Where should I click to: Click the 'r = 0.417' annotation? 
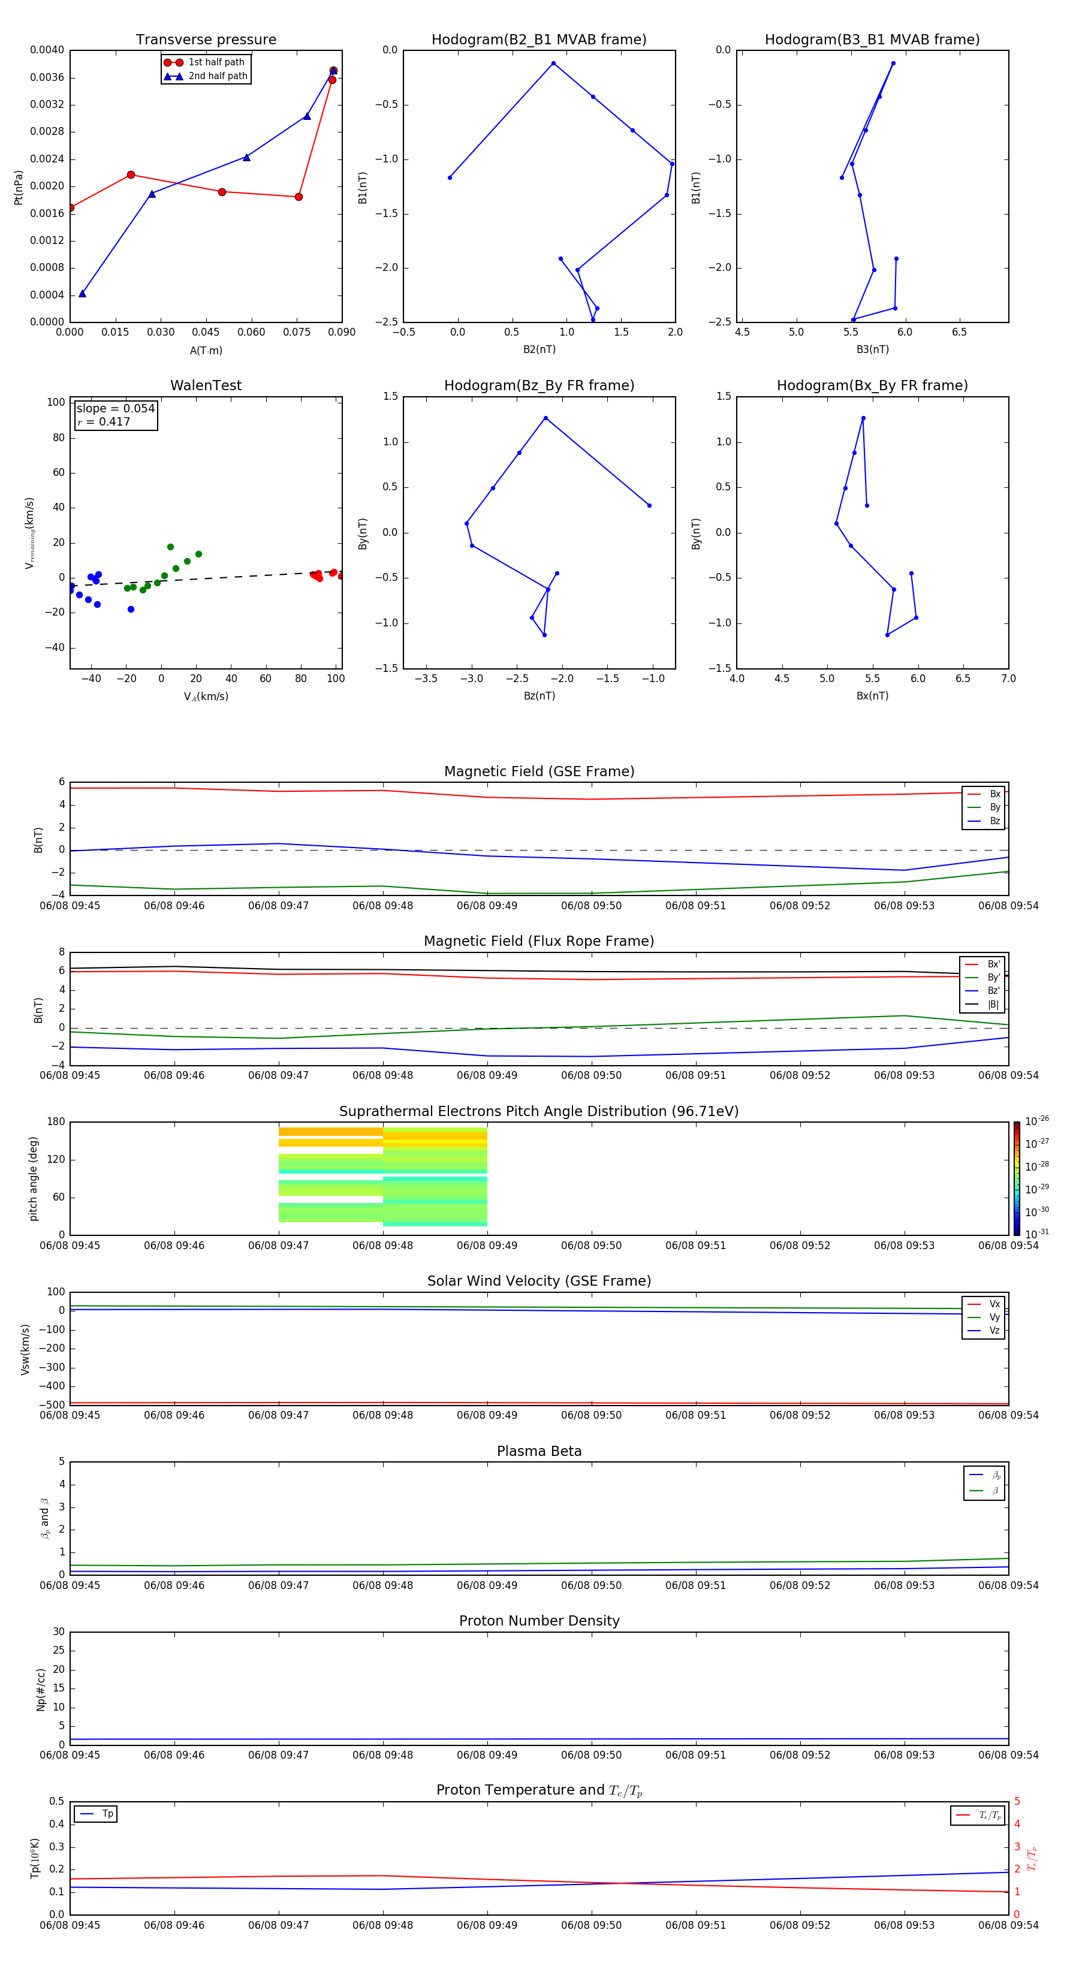104,421
